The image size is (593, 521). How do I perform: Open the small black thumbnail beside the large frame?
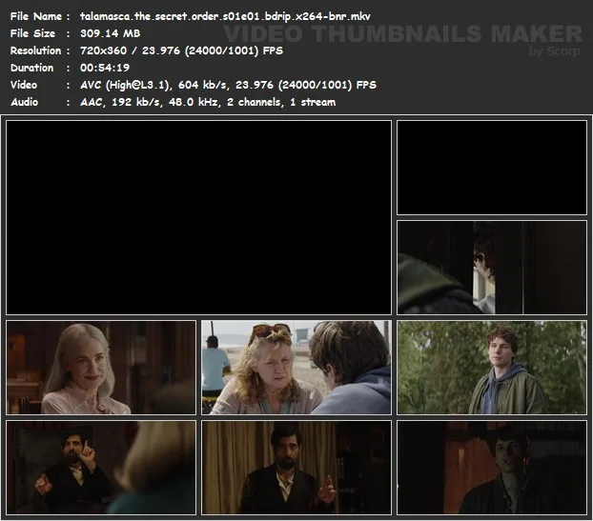point(492,168)
